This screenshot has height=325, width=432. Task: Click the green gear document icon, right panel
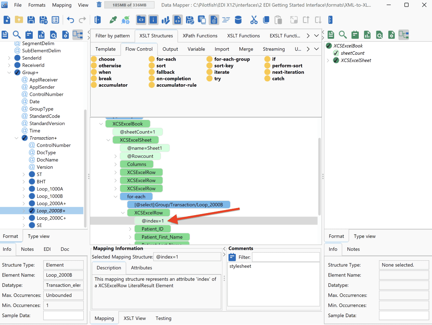click(391, 35)
